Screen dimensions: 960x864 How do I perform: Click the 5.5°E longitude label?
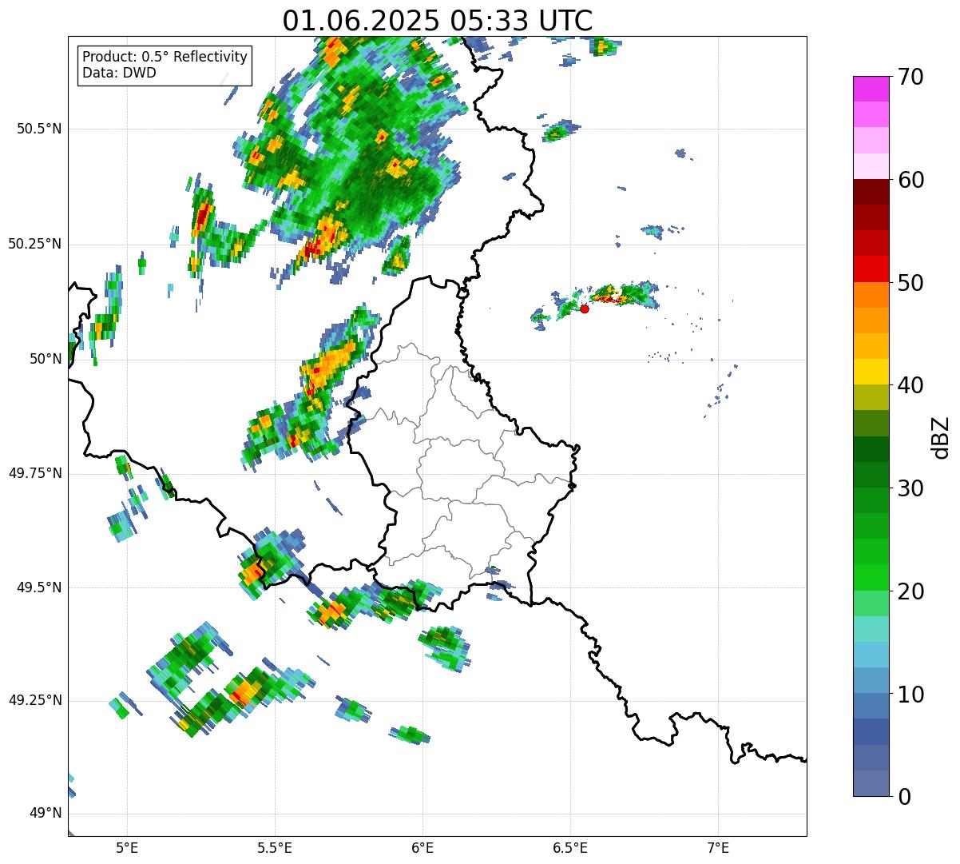[275, 847]
